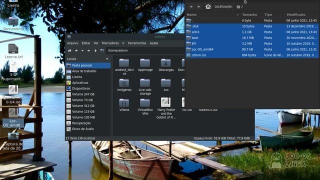Open Ferramentas menu
Image resolution: width=320 pixels, height=180 pixels.
point(137,43)
